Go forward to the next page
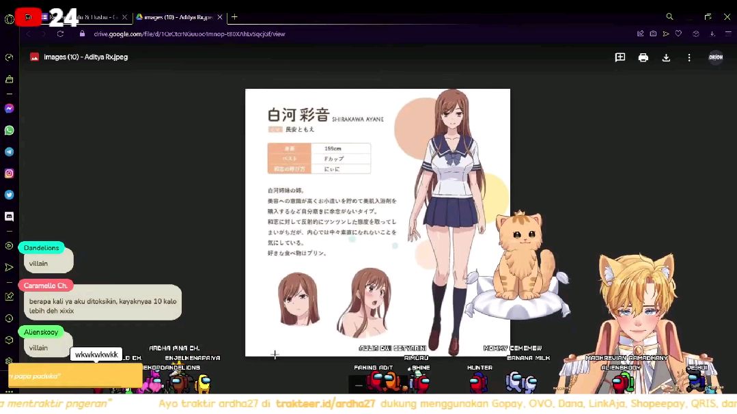Viewport: 737px width, 414px height. [x=43, y=34]
